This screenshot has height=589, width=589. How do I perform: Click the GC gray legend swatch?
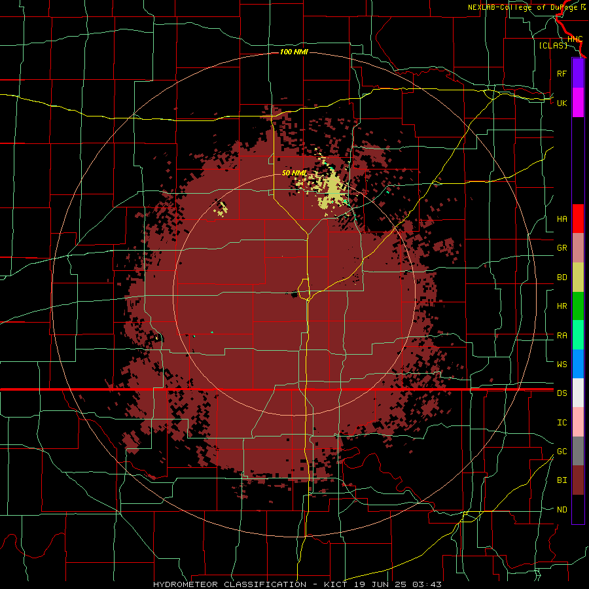[578, 451]
